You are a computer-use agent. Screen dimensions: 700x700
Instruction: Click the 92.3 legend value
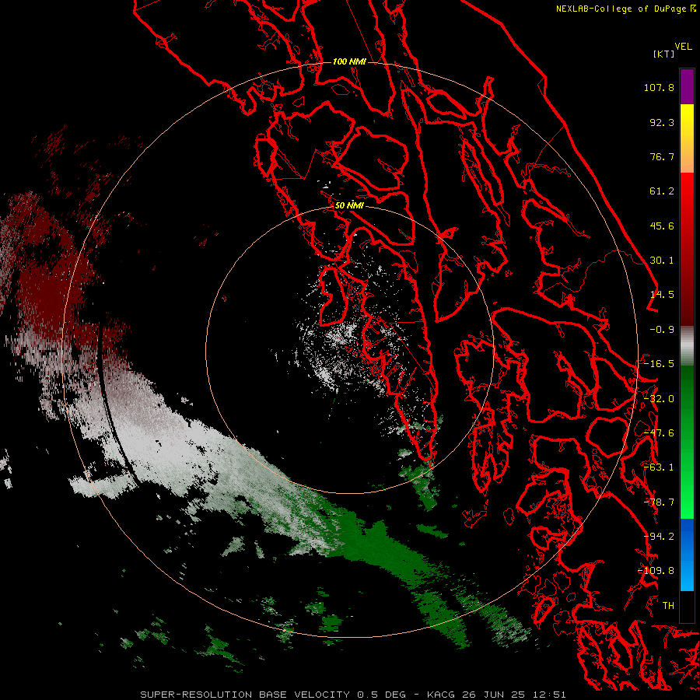pyautogui.click(x=662, y=122)
